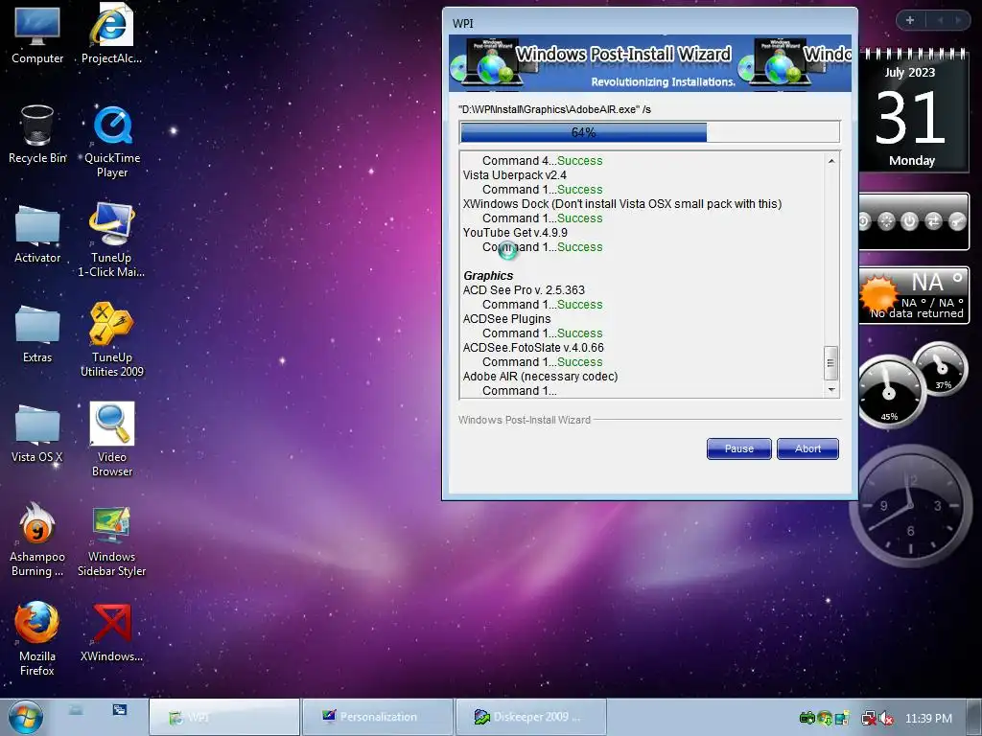Click the log scrollbar up arrow
The image size is (982, 736).
coord(831,161)
